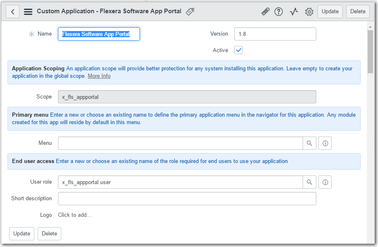Click the help question mark icon

click(x=279, y=12)
